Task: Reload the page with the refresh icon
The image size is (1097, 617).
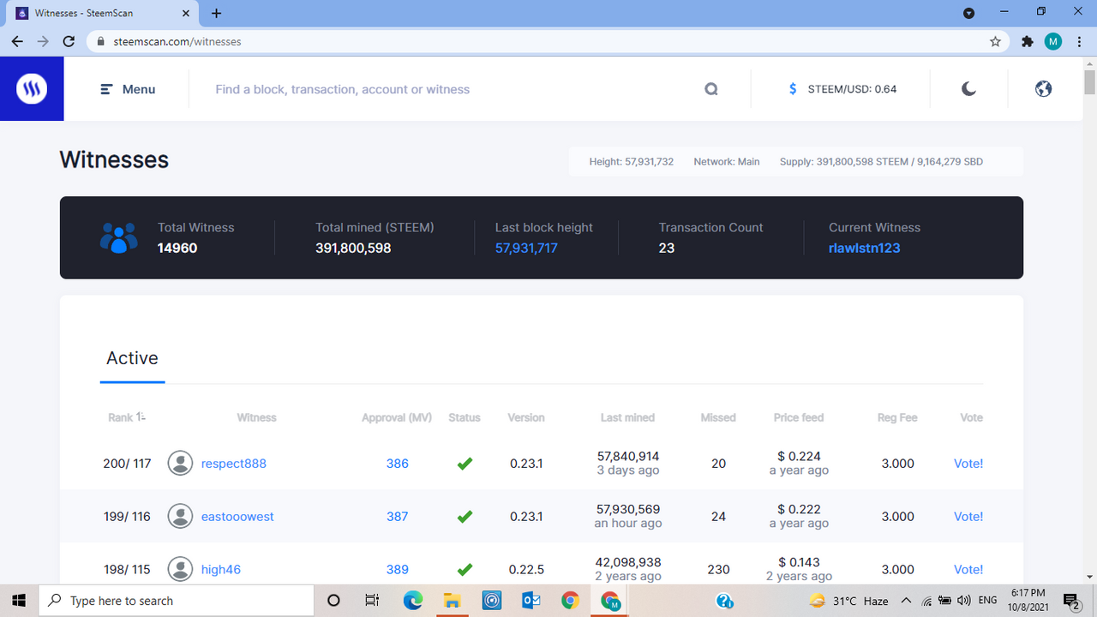Action: click(69, 41)
